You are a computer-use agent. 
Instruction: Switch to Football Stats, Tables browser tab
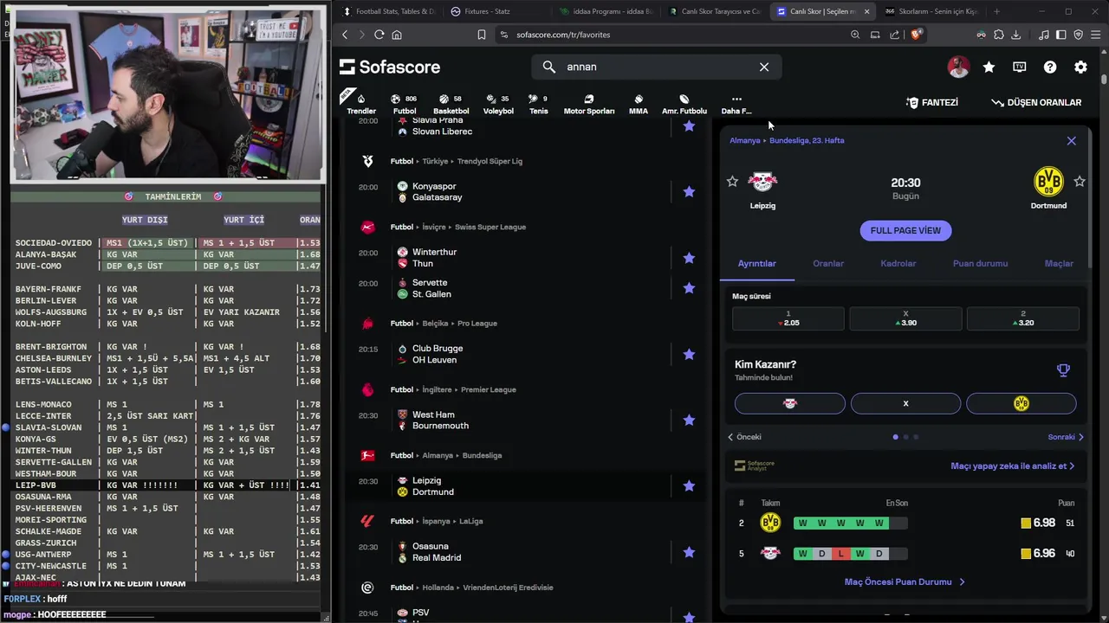[388, 11]
